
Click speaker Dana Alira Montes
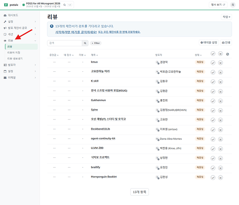171,139
